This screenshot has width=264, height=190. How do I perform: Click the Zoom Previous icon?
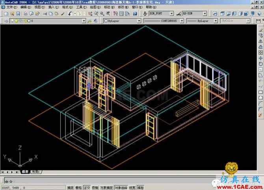[x=108, y=14]
